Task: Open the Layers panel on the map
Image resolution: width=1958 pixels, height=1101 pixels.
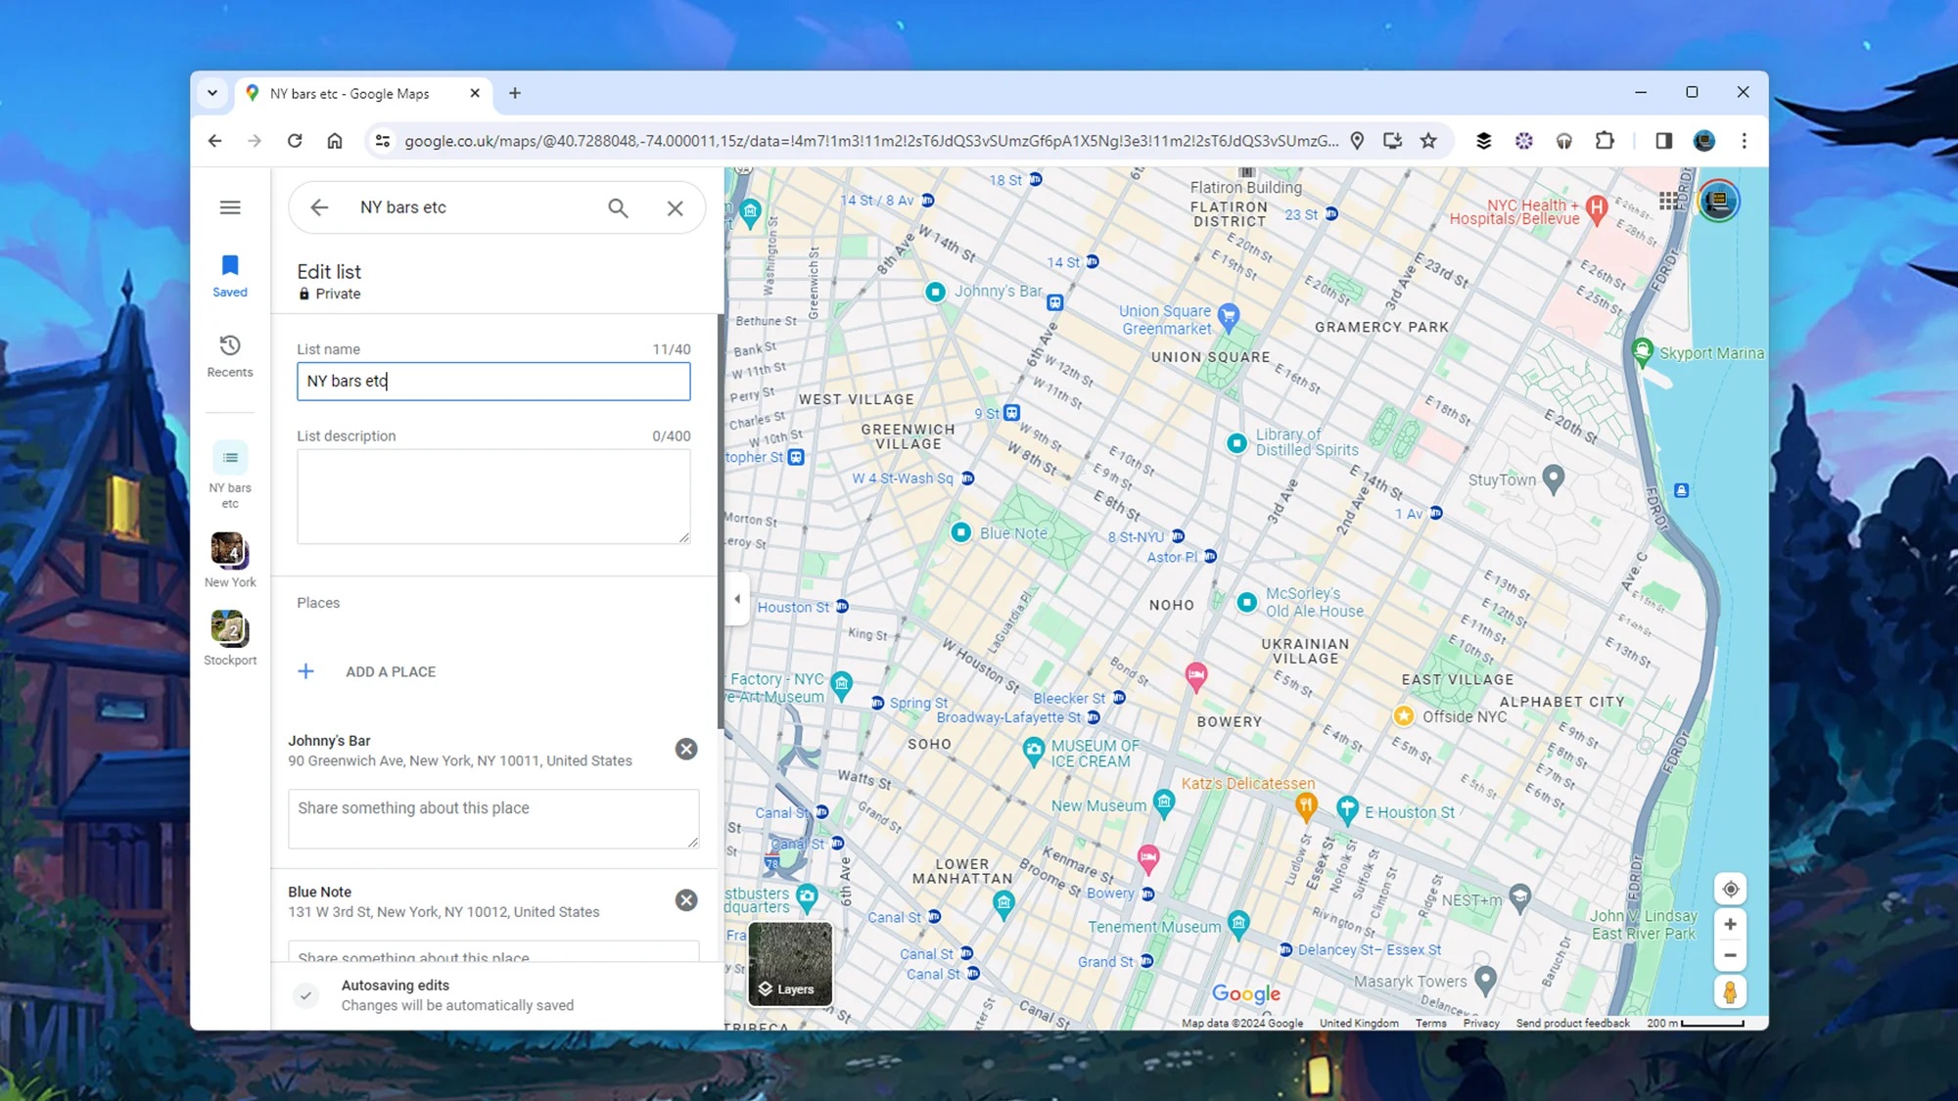Action: pos(789,965)
